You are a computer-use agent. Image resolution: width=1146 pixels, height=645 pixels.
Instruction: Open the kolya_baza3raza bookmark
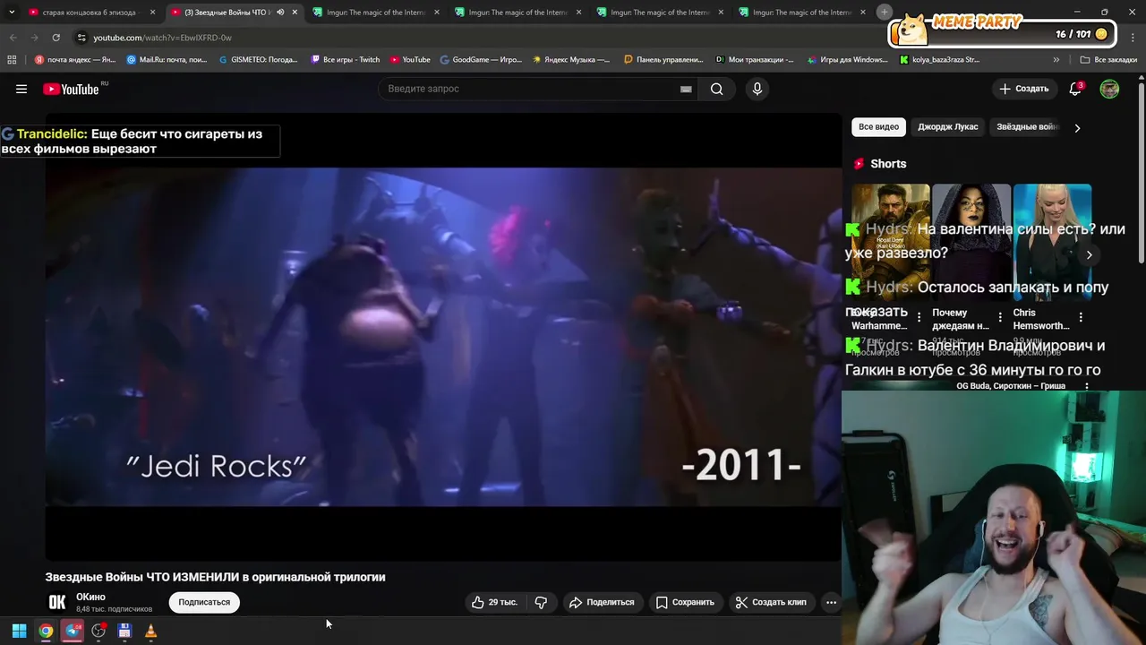coord(939,60)
